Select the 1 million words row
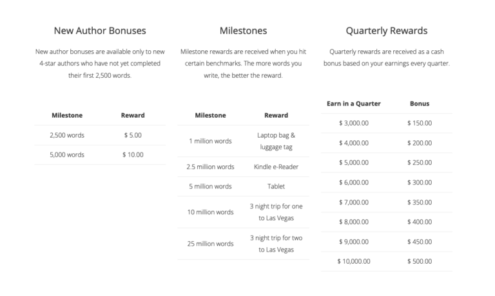 (210, 141)
